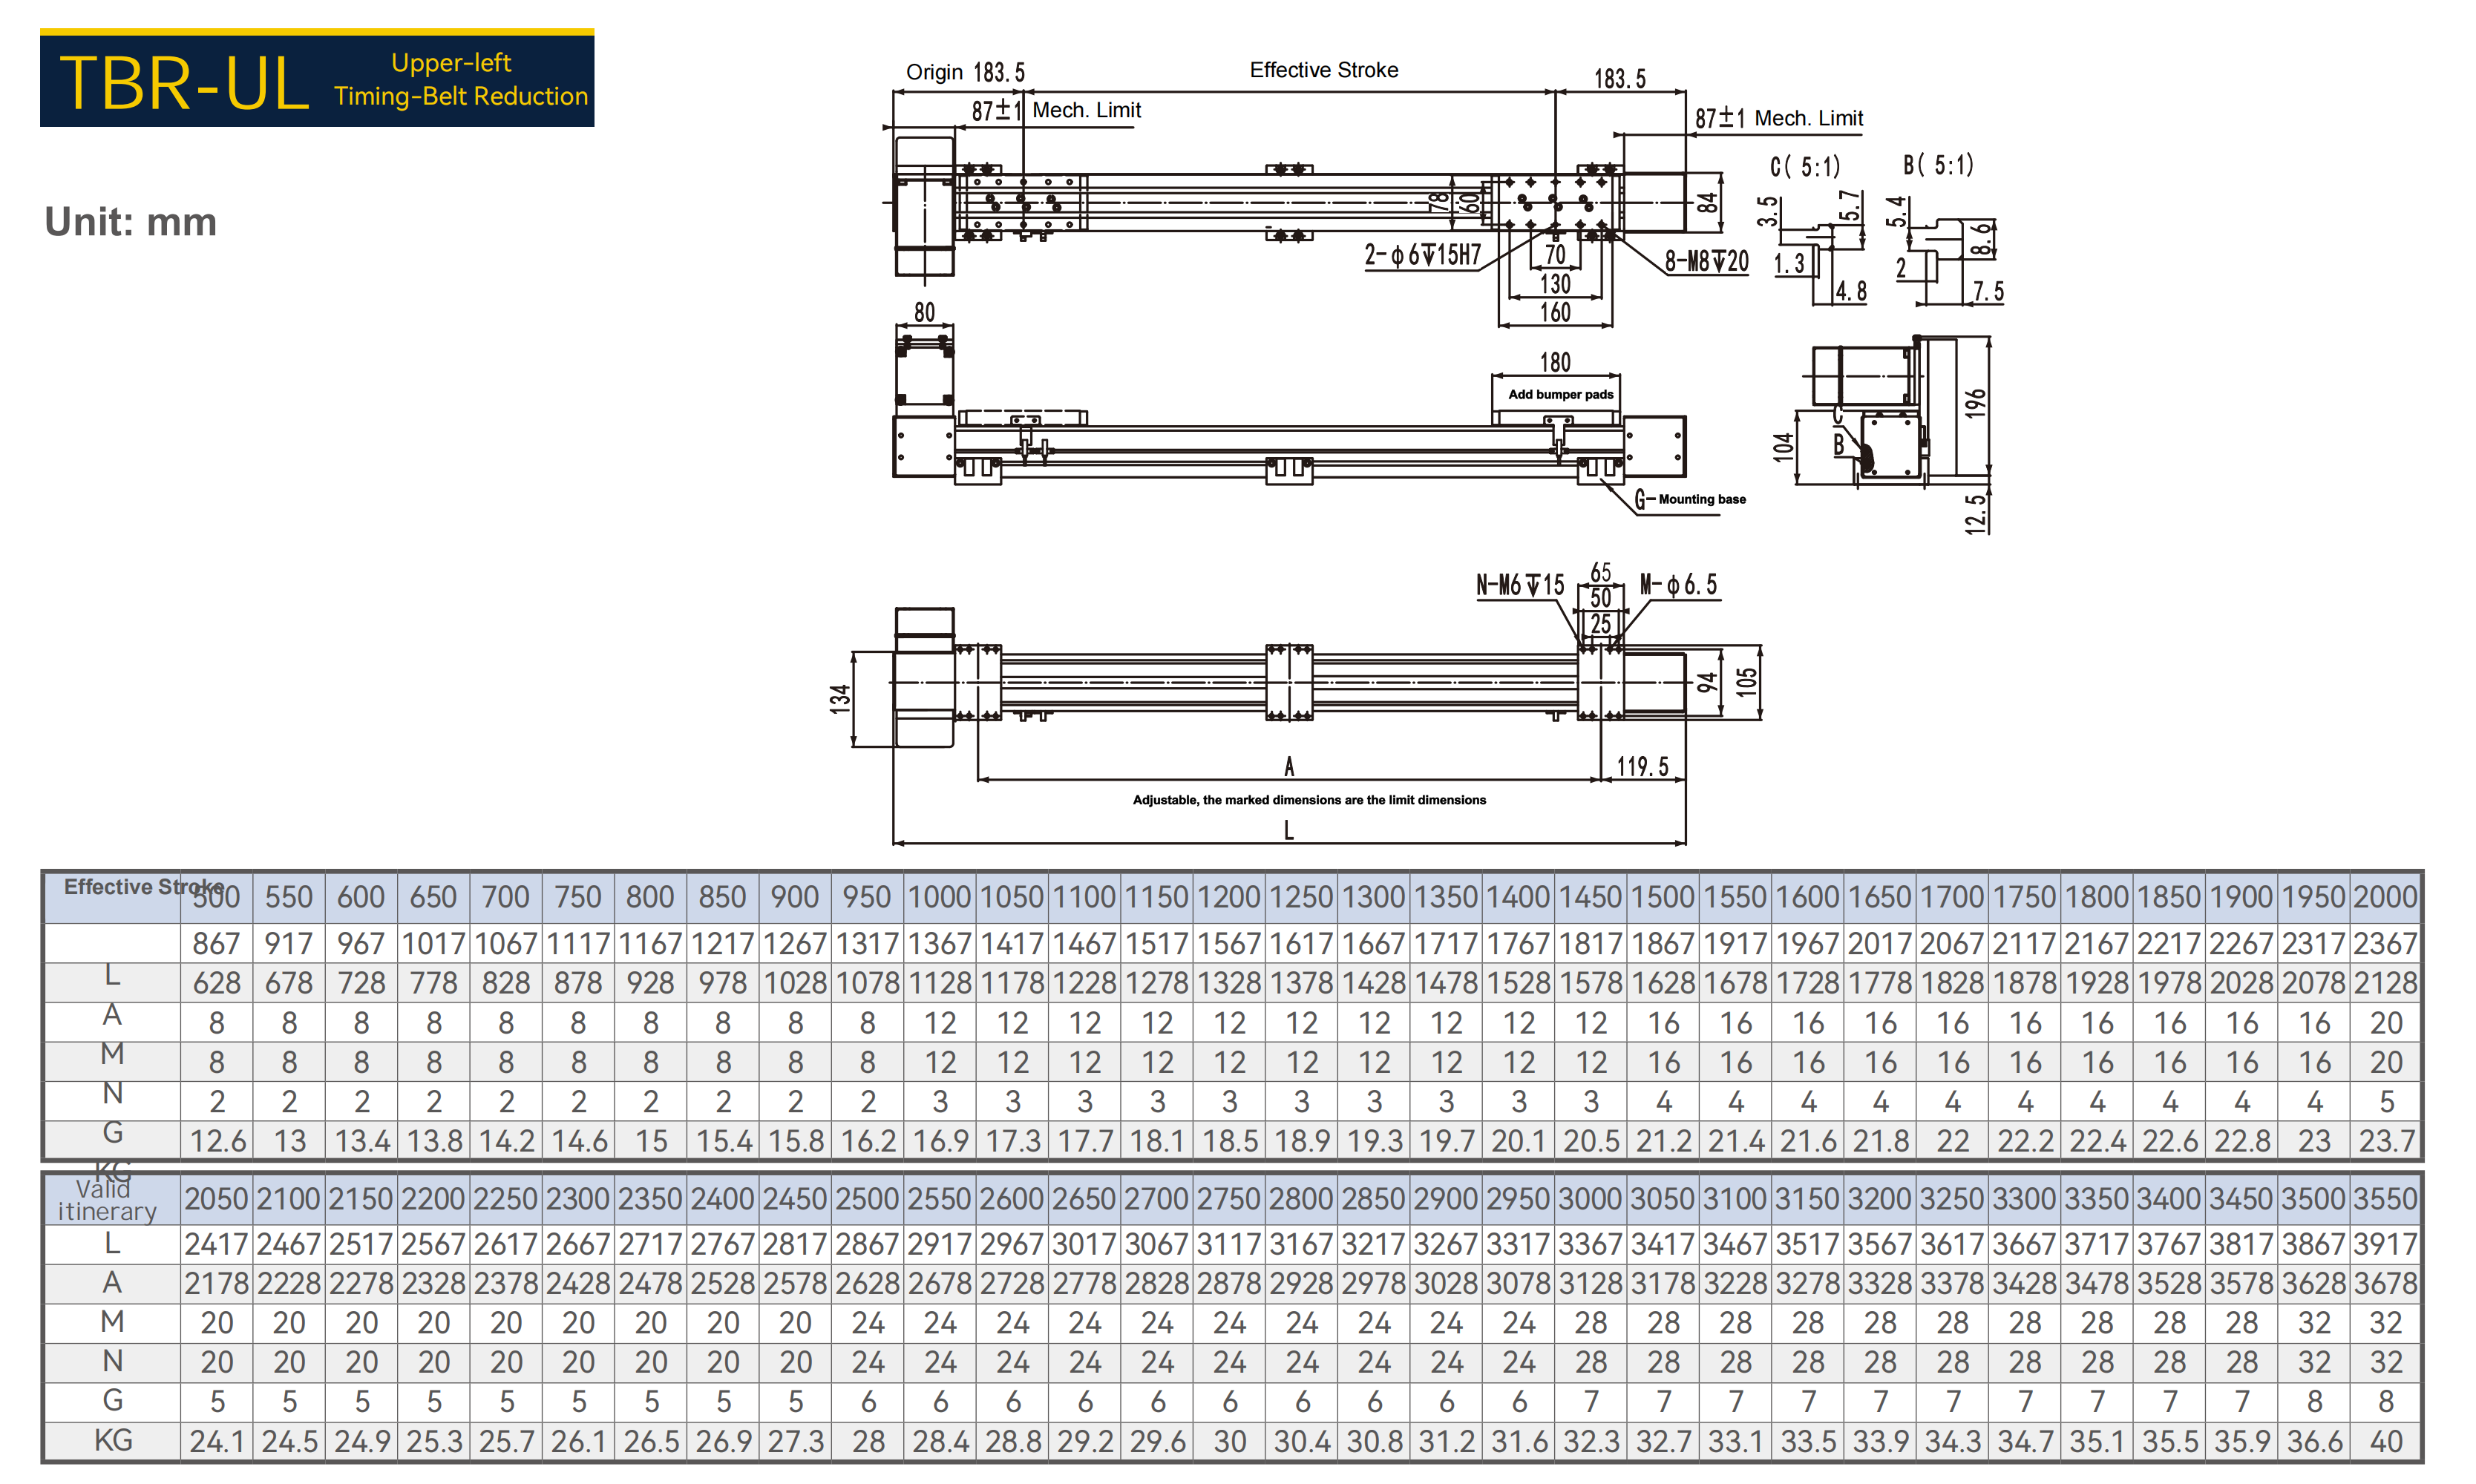Select the 104 dimension on end view

click(1783, 447)
